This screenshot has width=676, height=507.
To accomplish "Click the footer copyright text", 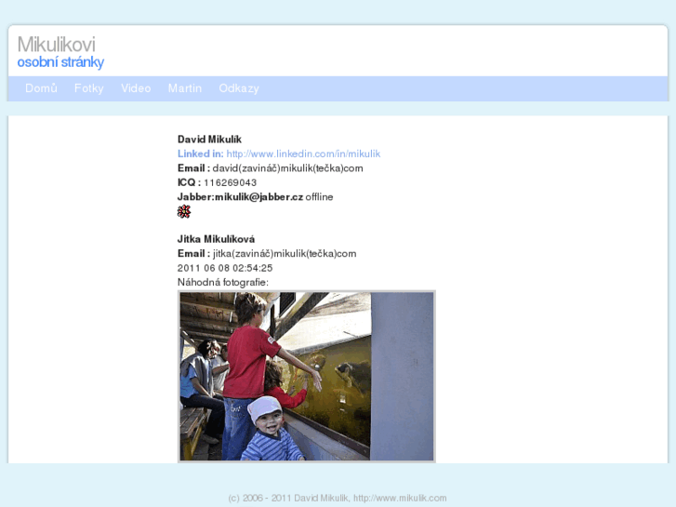I will pyautogui.click(x=338, y=498).
